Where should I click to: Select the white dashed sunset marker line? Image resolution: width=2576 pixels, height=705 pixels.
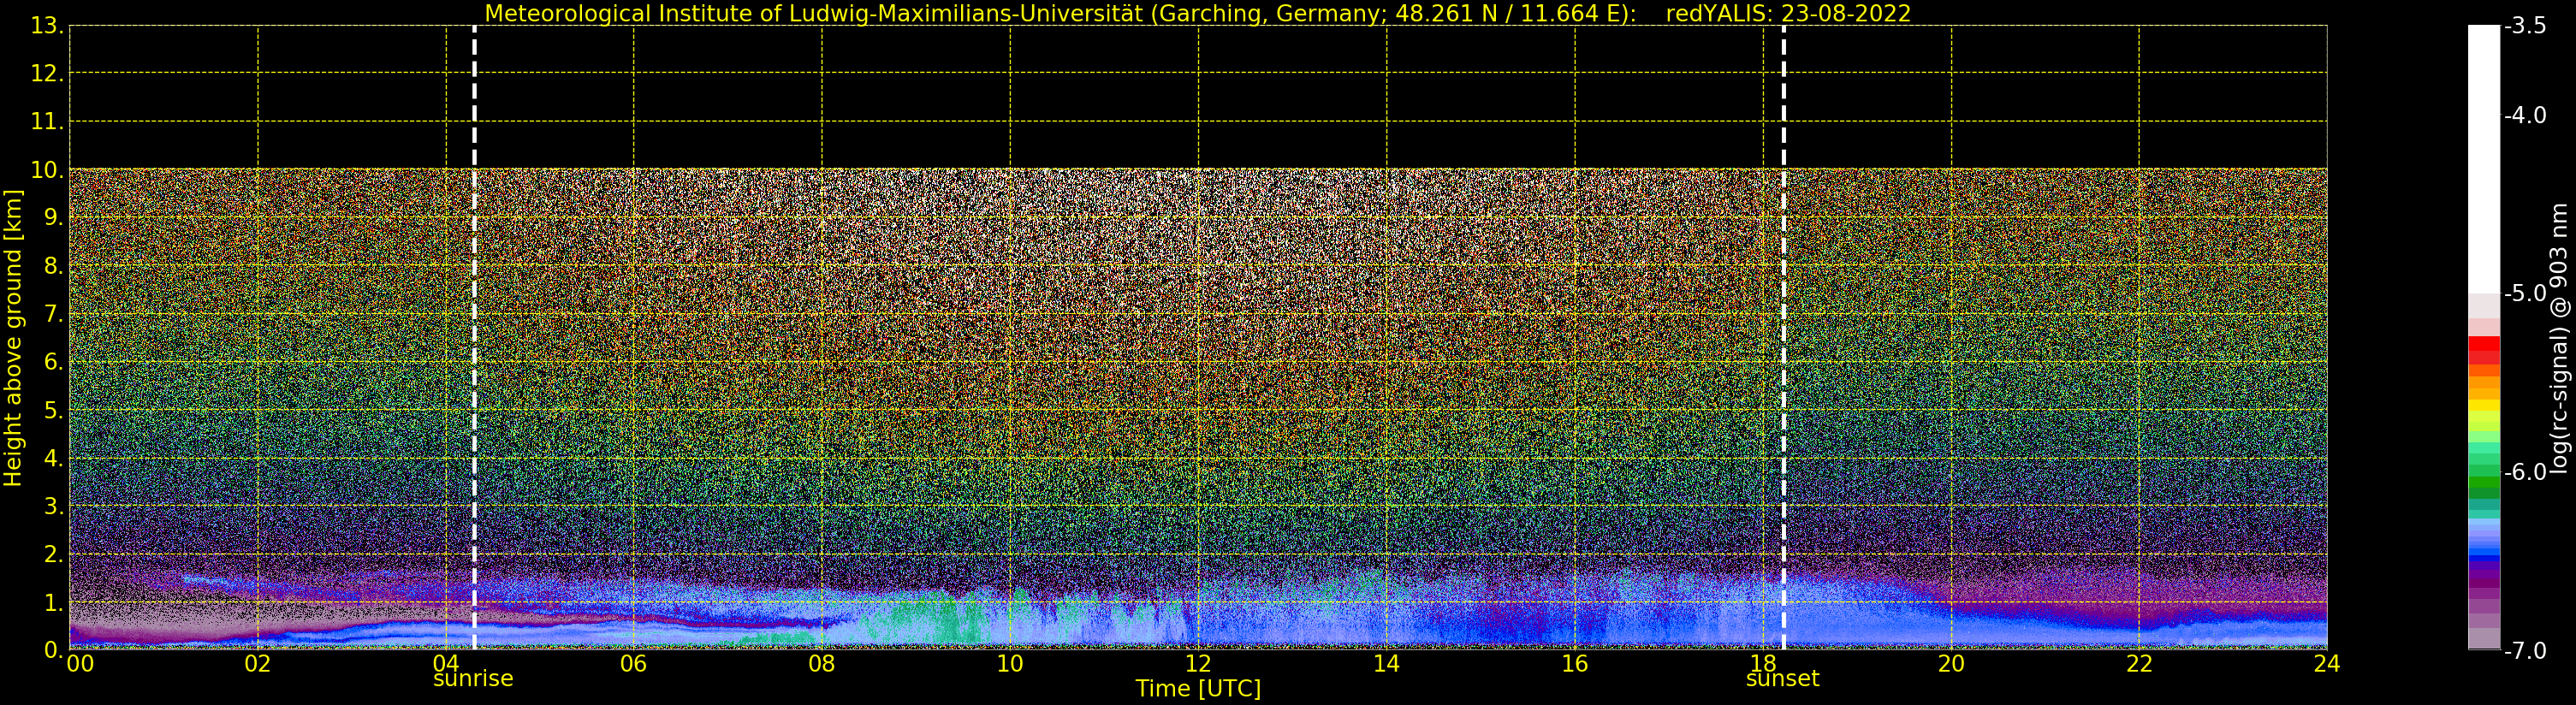[x=1783, y=338]
